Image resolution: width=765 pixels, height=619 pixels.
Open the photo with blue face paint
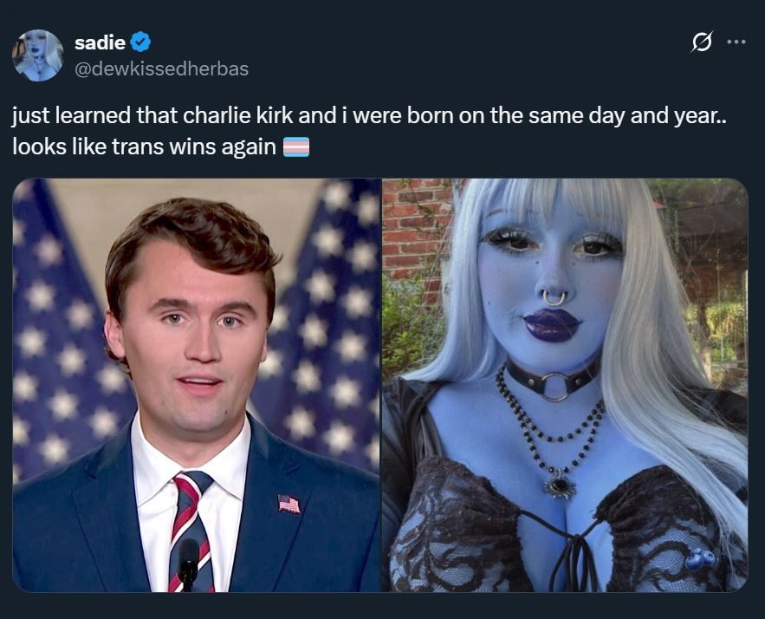pos(565,385)
